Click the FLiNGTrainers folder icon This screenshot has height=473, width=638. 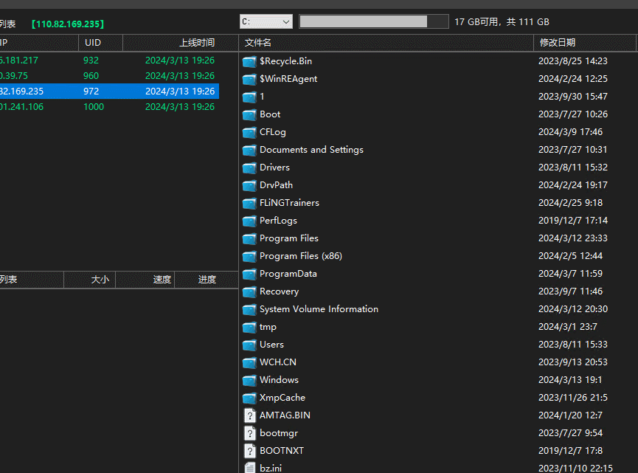click(x=249, y=203)
